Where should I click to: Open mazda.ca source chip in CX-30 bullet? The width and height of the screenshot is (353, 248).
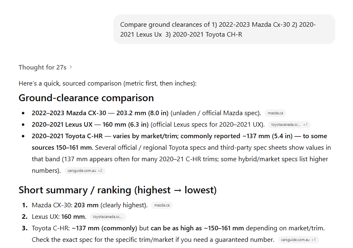tap(275, 113)
